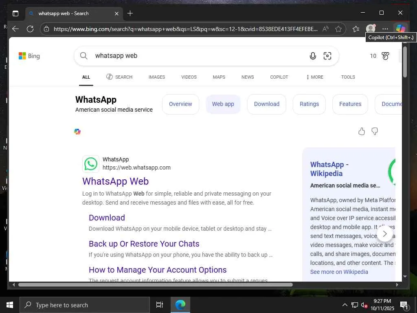The width and height of the screenshot is (417, 313).
Task: Select the Ratings chip
Action: 309,104
